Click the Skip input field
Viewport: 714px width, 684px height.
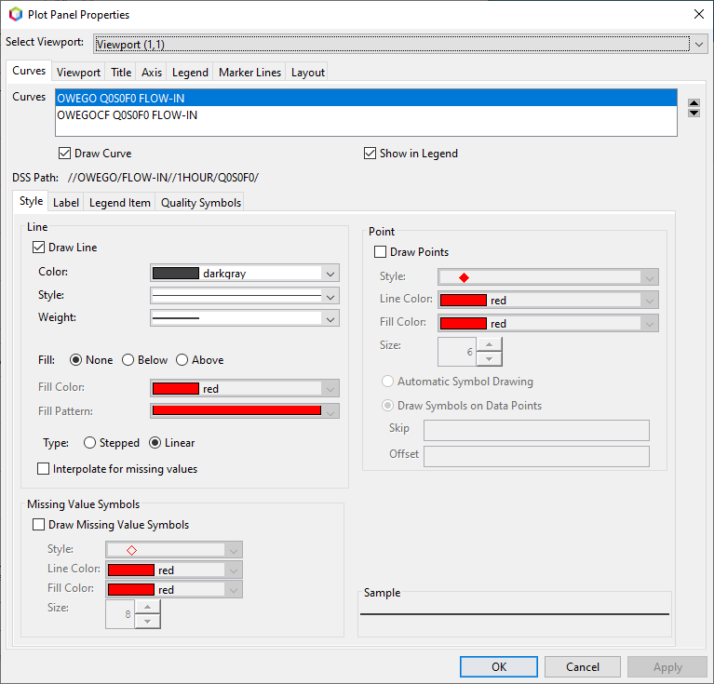pyautogui.click(x=536, y=431)
